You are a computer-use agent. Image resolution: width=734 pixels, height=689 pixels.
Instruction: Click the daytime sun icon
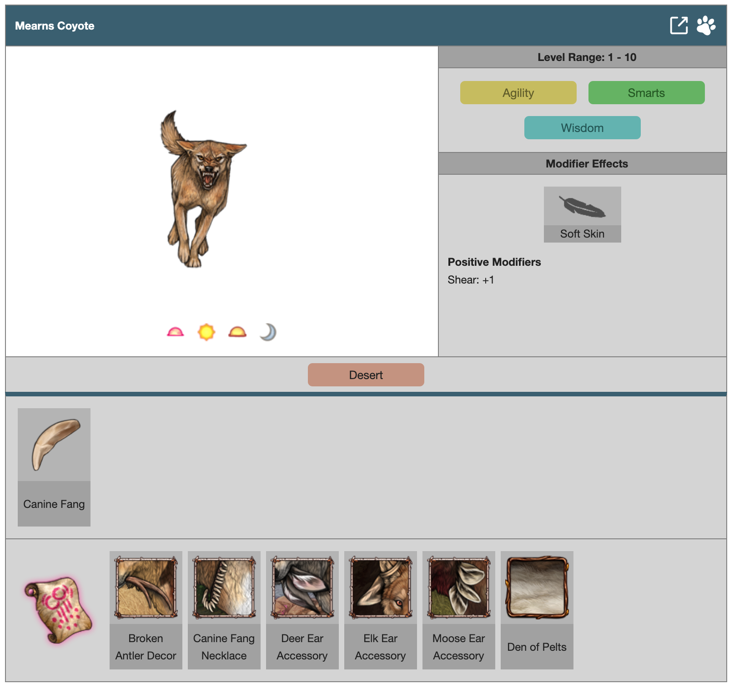pyautogui.click(x=206, y=332)
